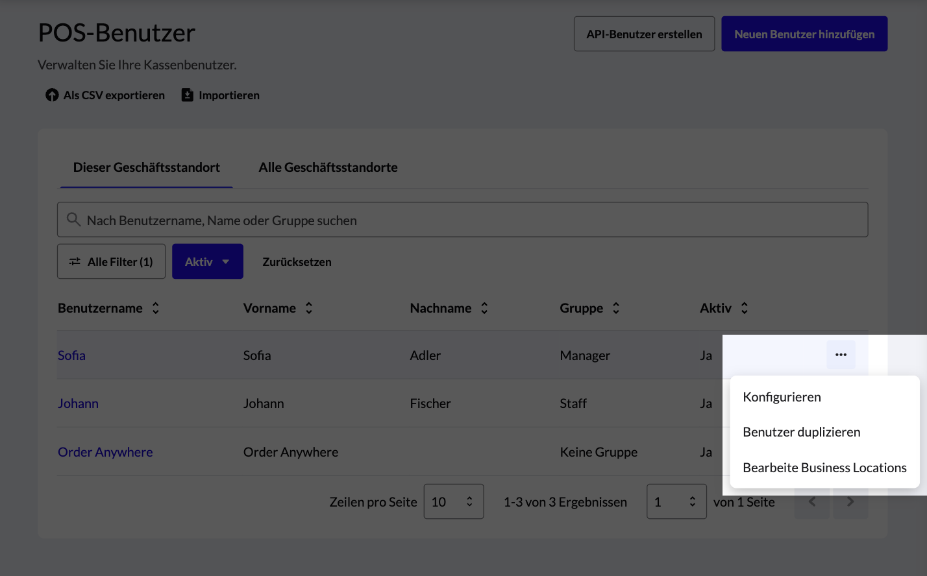Image resolution: width=927 pixels, height=576 pixels.
Task: Click the 'Adler' last name cell
Action: (x=425, y=355)
